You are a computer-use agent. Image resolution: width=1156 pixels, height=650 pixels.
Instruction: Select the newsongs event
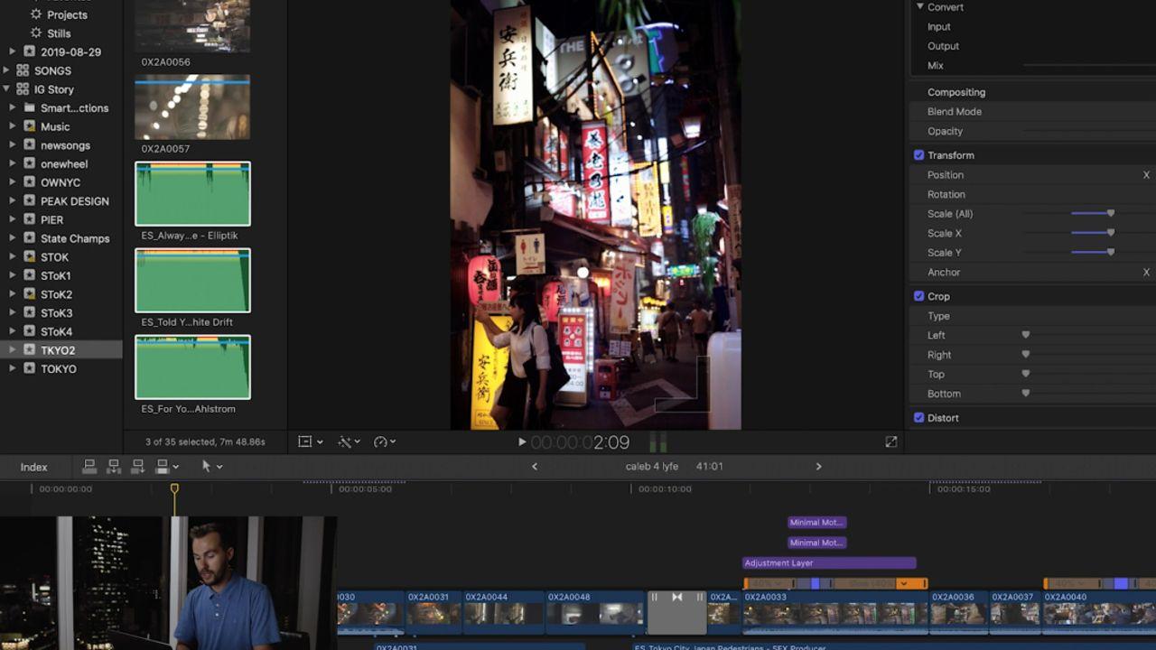click(65, 145)
